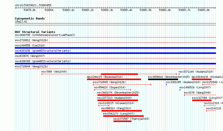Click the thin red line of nsv954620

tap(113, 90)
